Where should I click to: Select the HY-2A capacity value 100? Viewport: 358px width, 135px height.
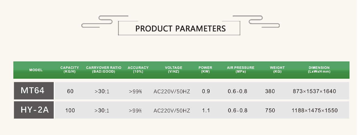tap(70, 110)
